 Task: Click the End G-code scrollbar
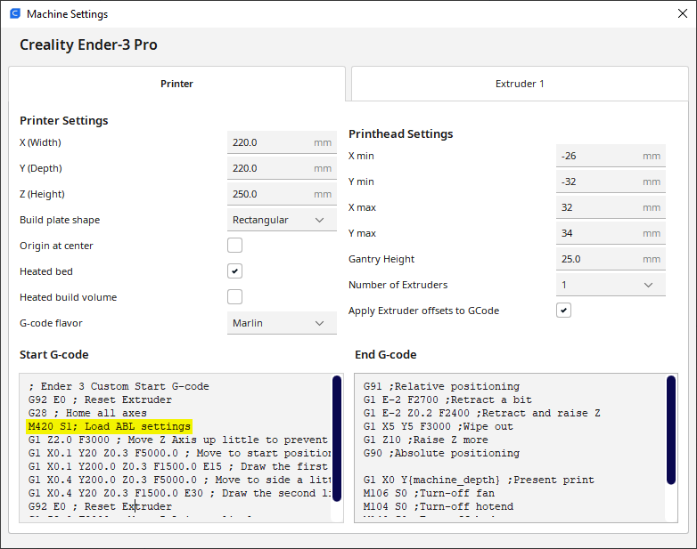(x=671, y=430)
